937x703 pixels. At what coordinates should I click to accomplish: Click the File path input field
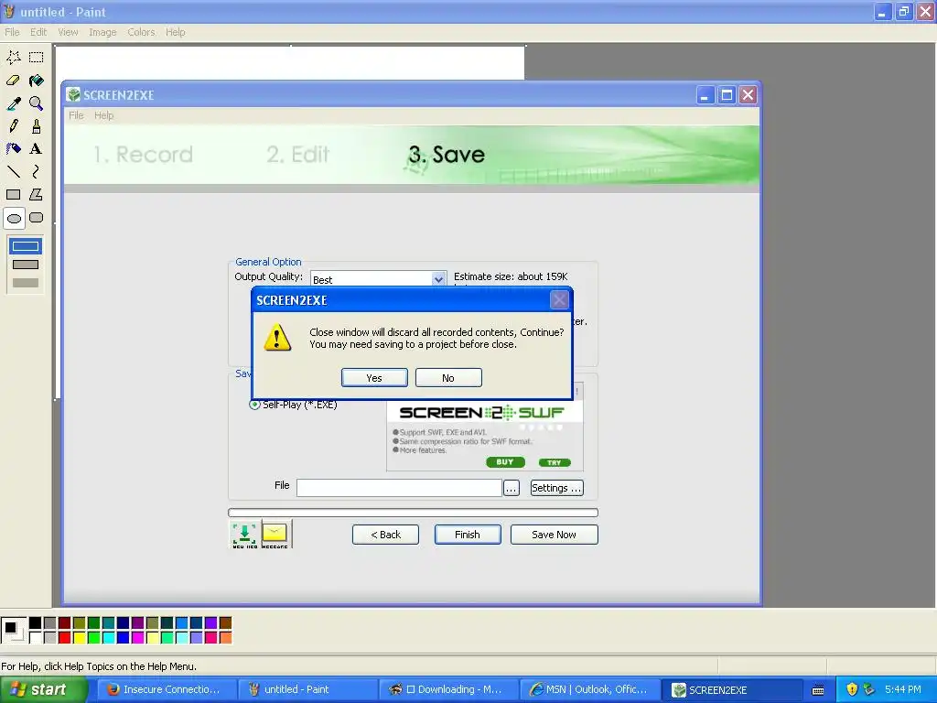399,488
